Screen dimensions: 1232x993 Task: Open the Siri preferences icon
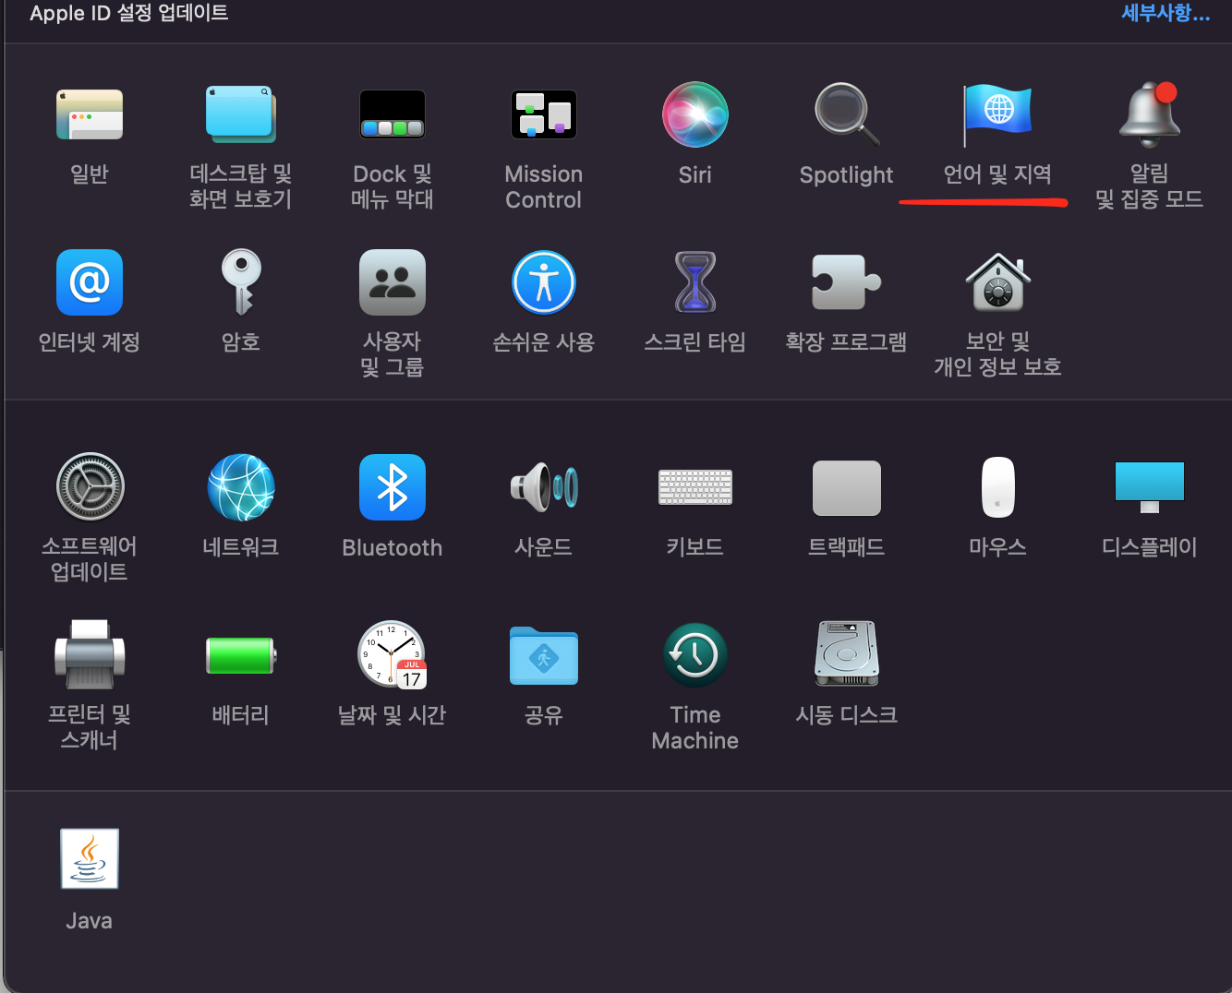pyautogui.click(x=695, y=114)
